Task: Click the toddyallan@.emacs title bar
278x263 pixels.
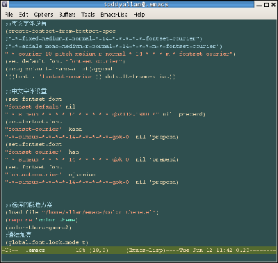Action: pos(136,4)
